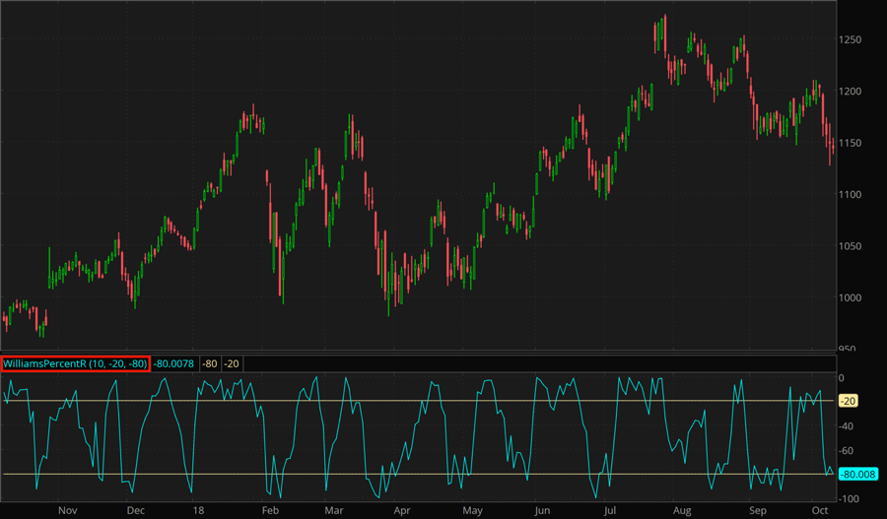Click the -40 level on indicator axis
Viewport: 887px width, 519px height.
[x=847, y=425]
